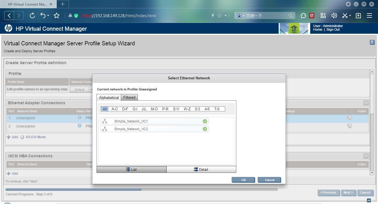This screenshot has height=204, width=378.
Task: Collapse the iSCSI HBA Connections section
Action: click(x=366, y=156)
